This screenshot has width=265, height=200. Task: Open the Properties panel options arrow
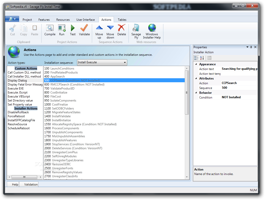(x=247, y=47)
